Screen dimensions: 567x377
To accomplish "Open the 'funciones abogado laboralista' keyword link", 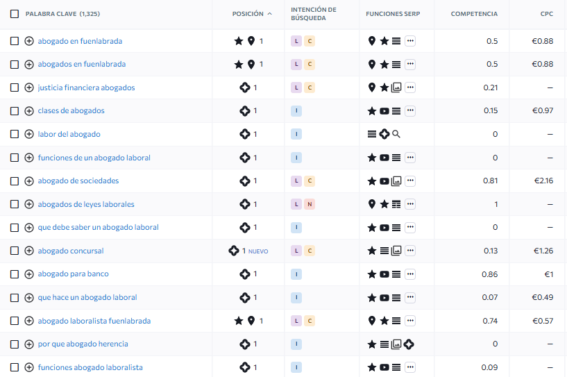I will point(90,367).
